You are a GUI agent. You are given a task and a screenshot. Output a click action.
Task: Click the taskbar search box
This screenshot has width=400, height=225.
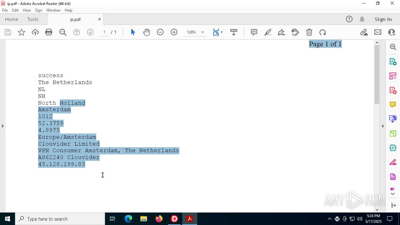point(60,219)
